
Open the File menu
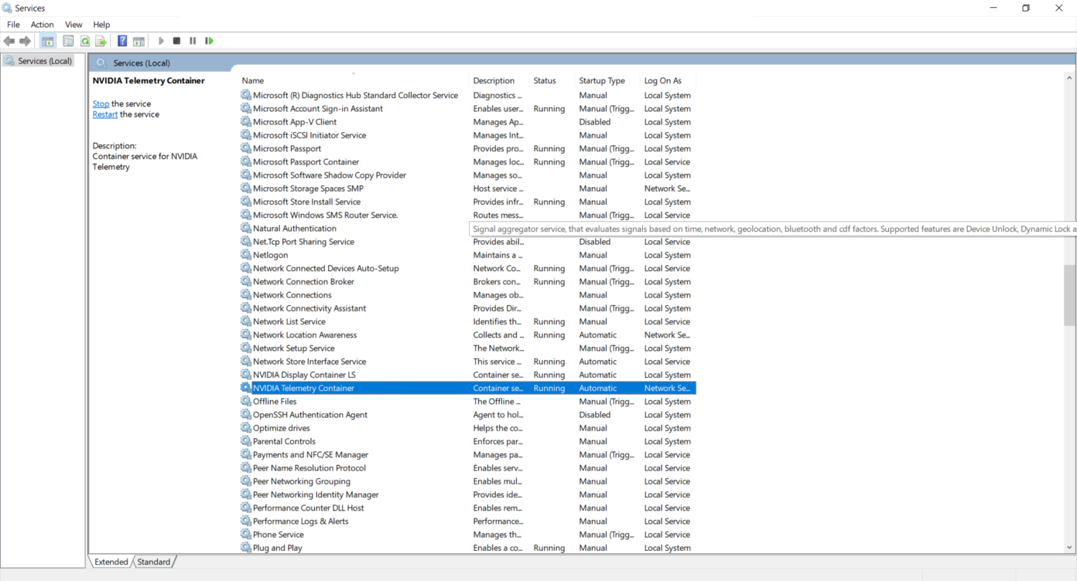pos(13,25)
